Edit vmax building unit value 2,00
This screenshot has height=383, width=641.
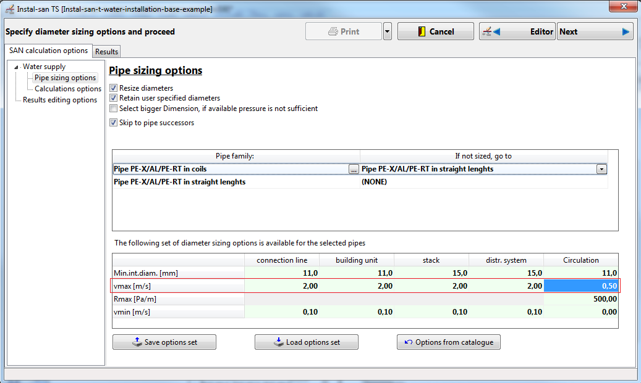tap(357, 286)
